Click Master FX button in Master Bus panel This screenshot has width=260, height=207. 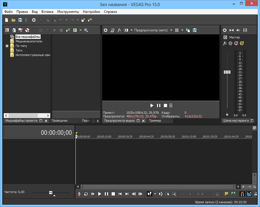coord(225,43)
